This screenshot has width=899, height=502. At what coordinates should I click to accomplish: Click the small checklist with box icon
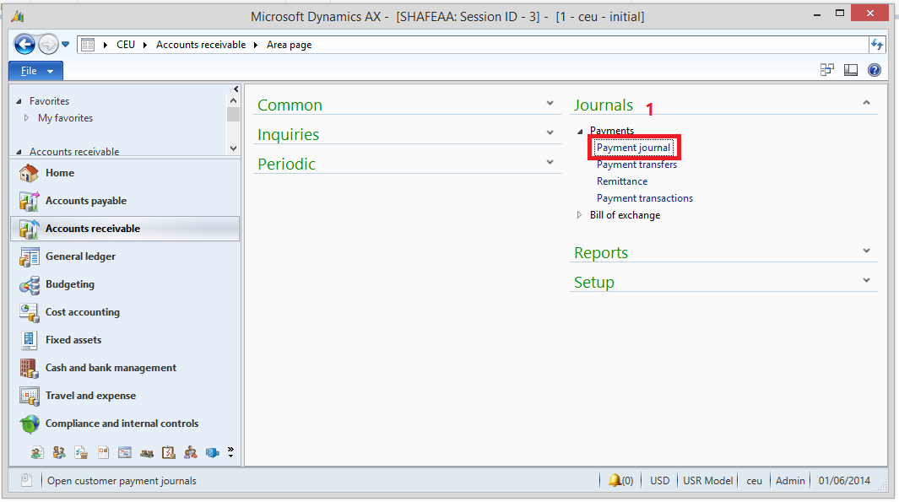[x=81, y=453]
